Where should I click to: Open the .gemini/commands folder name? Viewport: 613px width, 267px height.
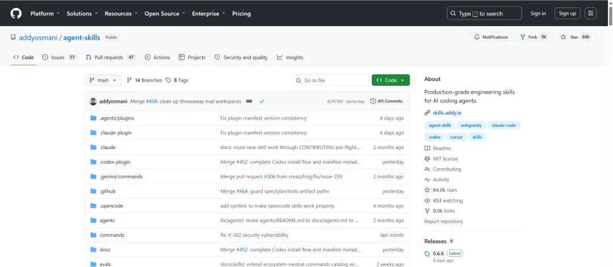121,177
